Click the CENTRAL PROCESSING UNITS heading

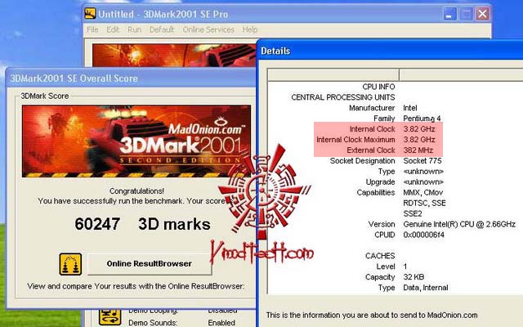[343, 97]
